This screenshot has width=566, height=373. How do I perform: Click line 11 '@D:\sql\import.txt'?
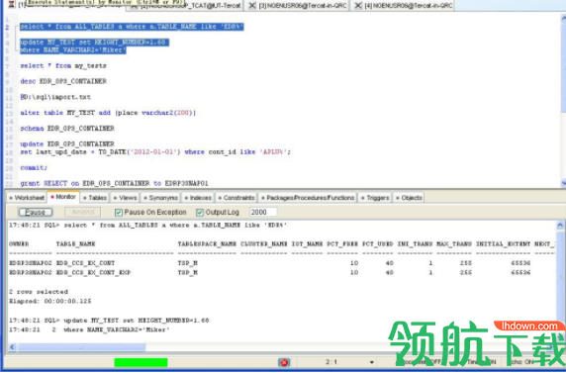point(55,97)
